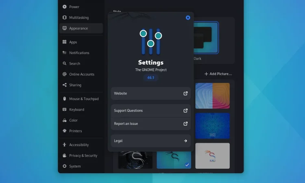Click the Support Questions external link icon
305x183 pixels.
[185, 111]
